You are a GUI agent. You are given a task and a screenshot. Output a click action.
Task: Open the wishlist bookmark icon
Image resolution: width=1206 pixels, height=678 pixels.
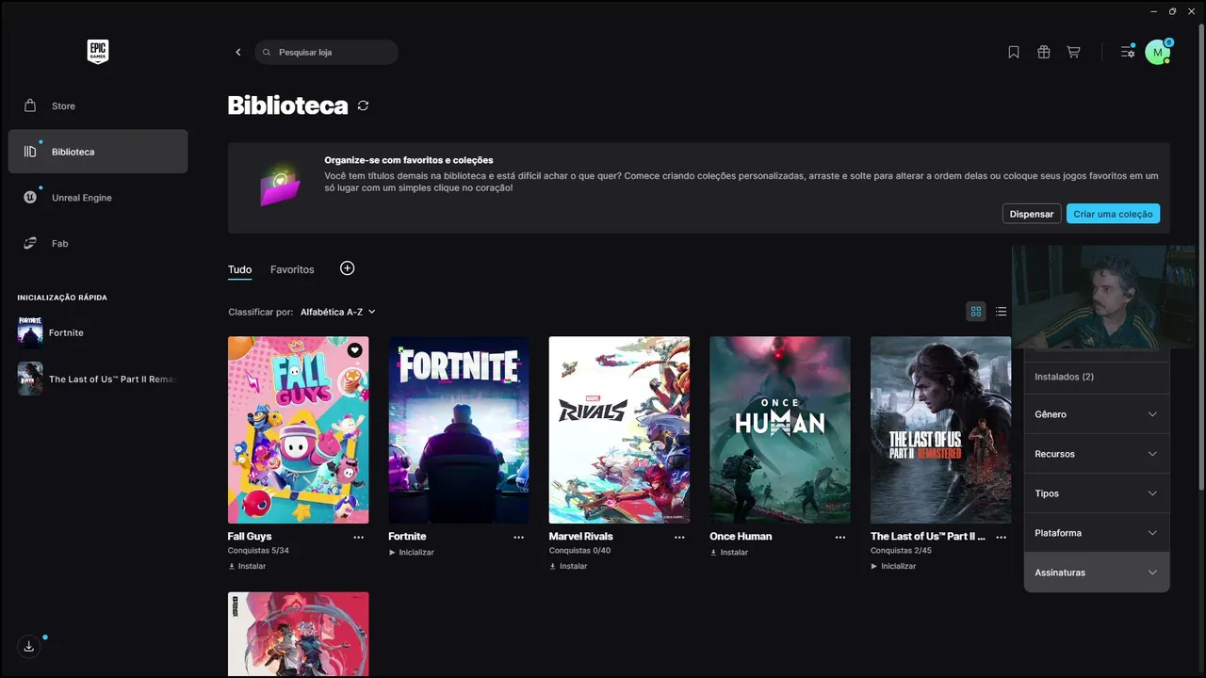click(1014, 52)
